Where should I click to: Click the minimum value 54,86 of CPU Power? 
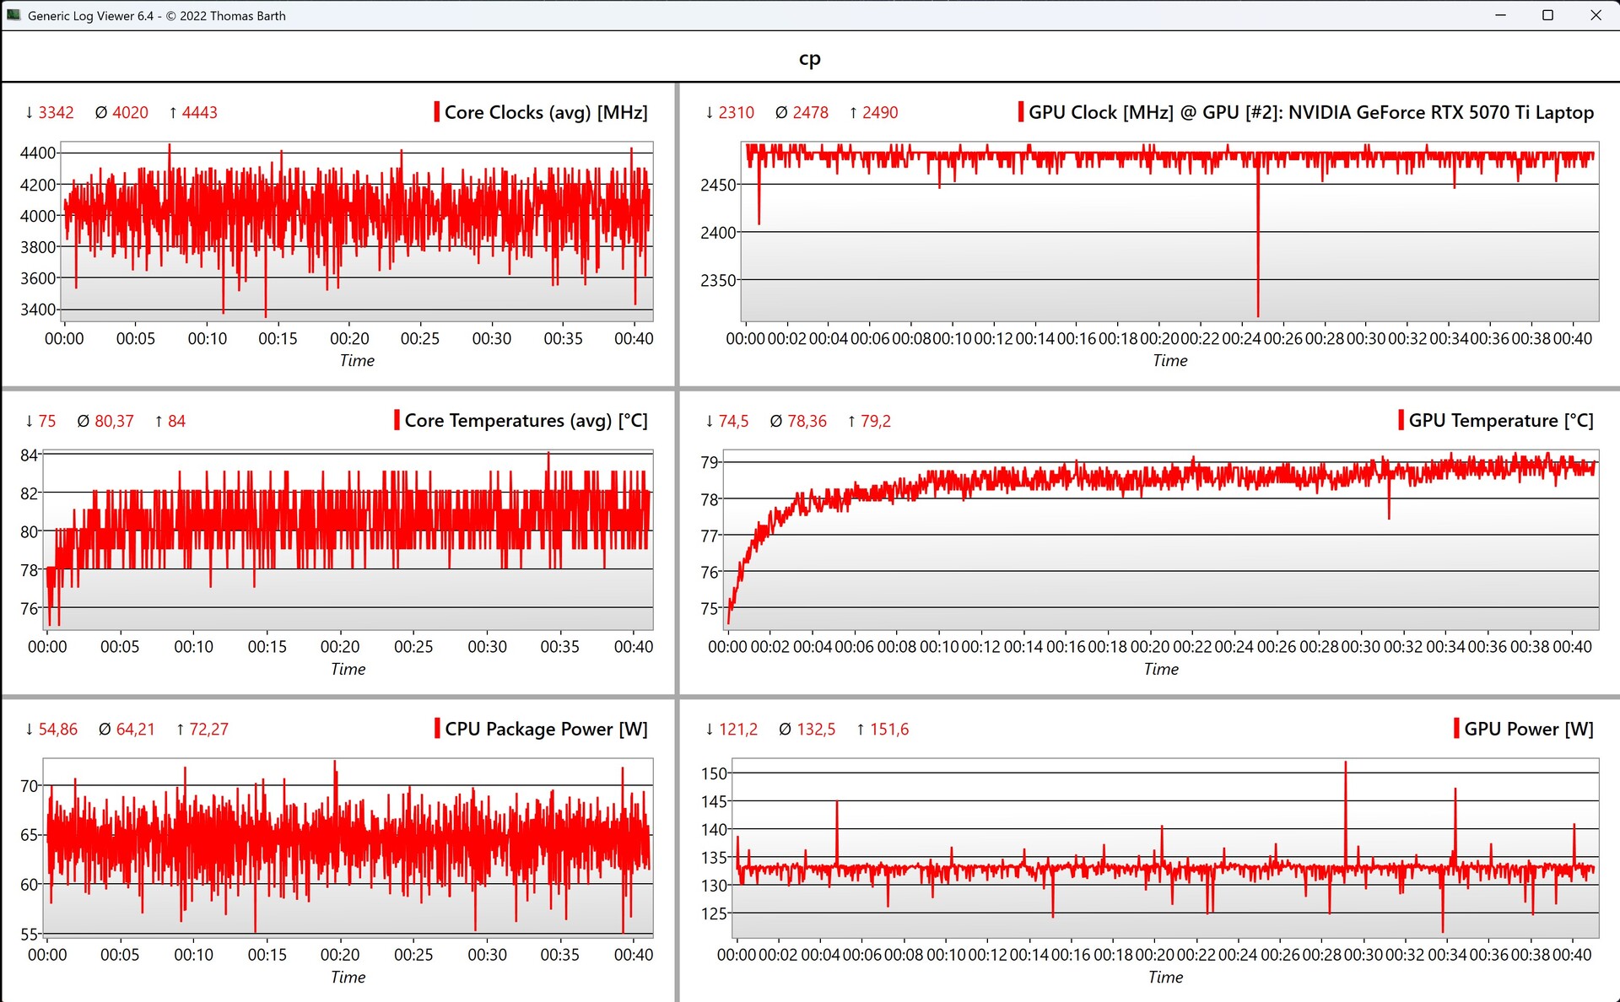tap(57, 729)
